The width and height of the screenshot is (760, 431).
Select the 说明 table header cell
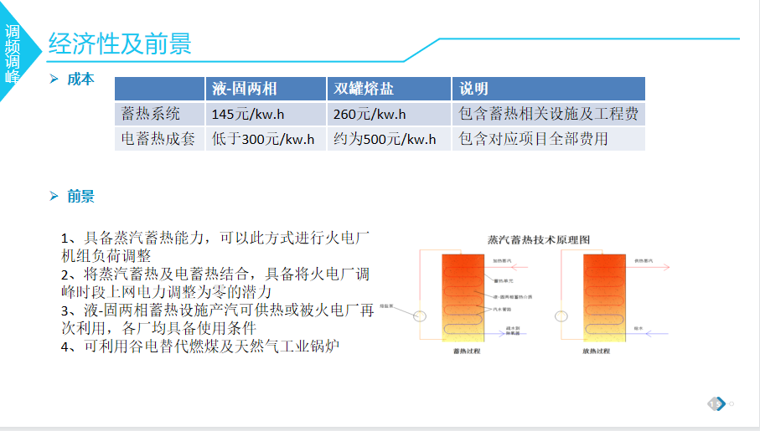[x=548, y=89]
